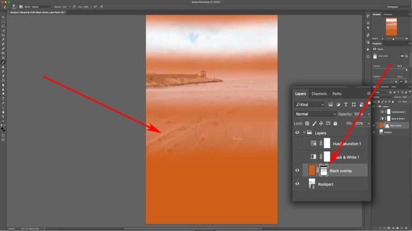
Task: Collapse the Layers group folder
Action: coord(304,133)
